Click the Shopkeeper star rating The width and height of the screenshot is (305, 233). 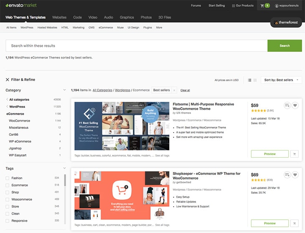[x=259, y=180]
